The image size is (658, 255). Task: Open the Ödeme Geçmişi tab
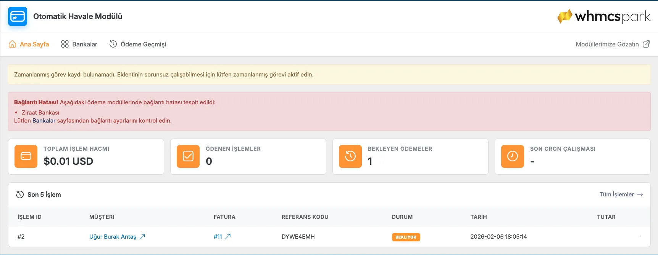[138, 44]
